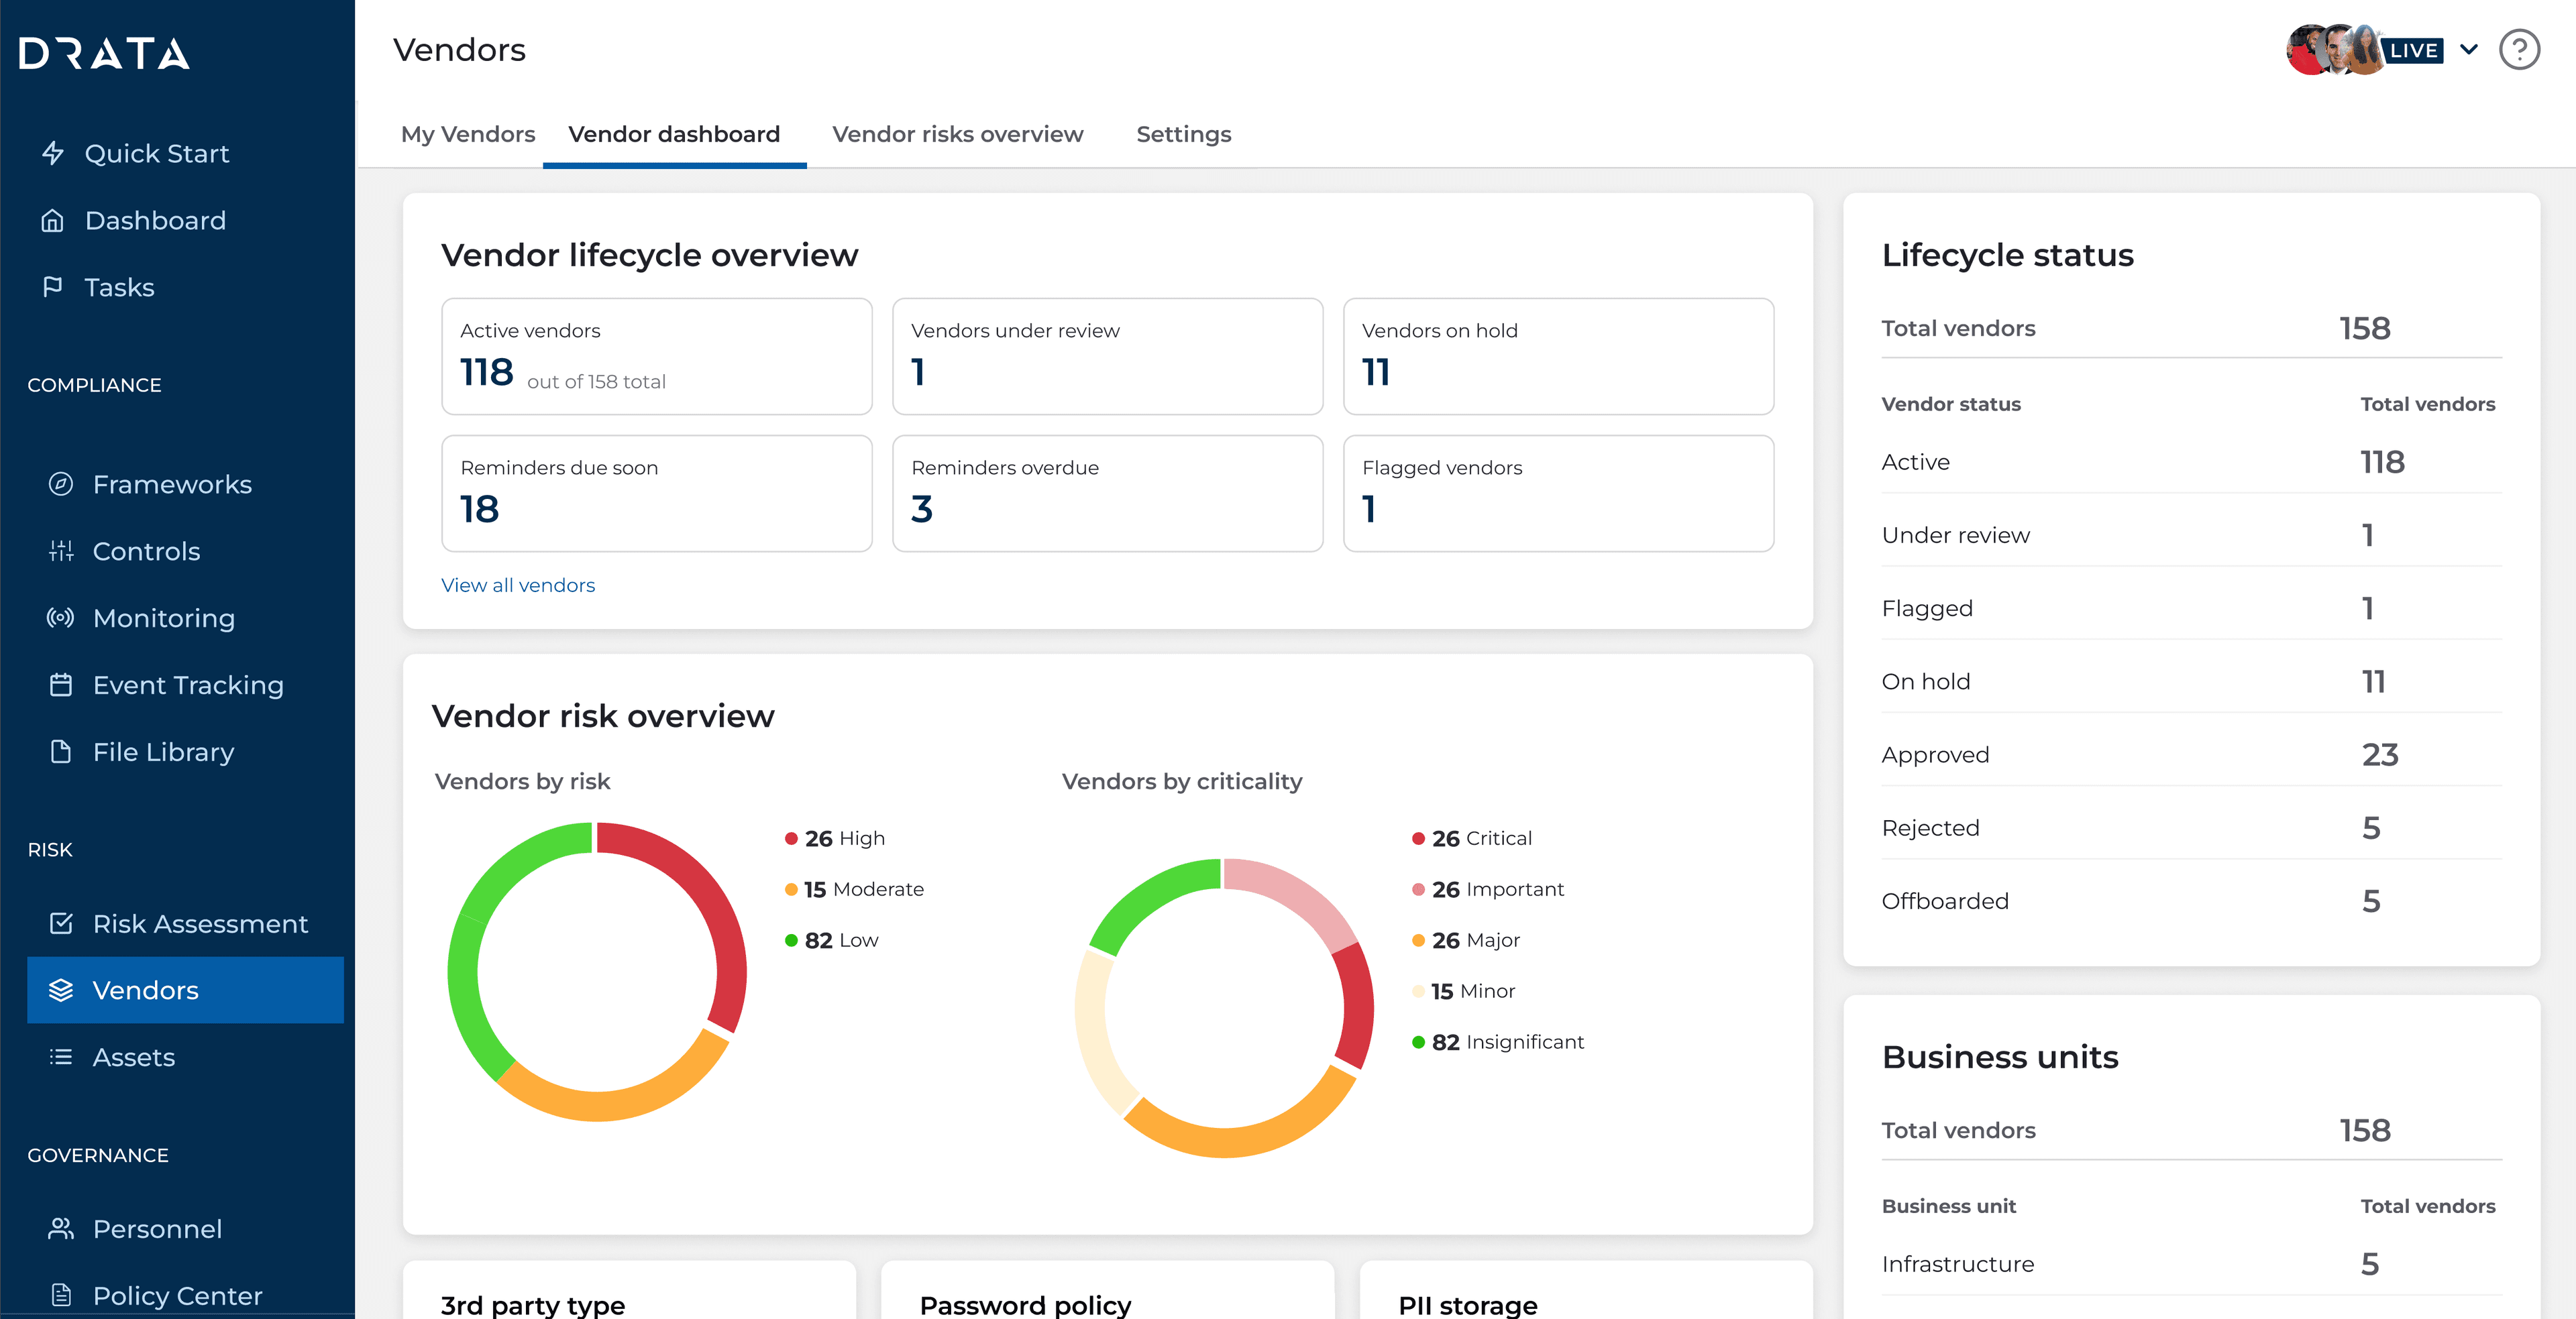Click the red High legend dot
Image resolution: width=2576 pixels, height=1319 pixels.
[791, 838]
